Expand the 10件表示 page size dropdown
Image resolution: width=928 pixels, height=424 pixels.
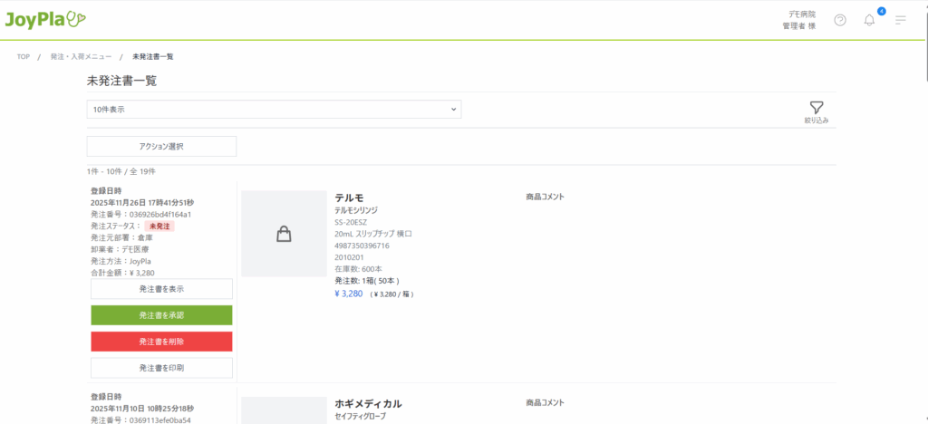[274, 110]
